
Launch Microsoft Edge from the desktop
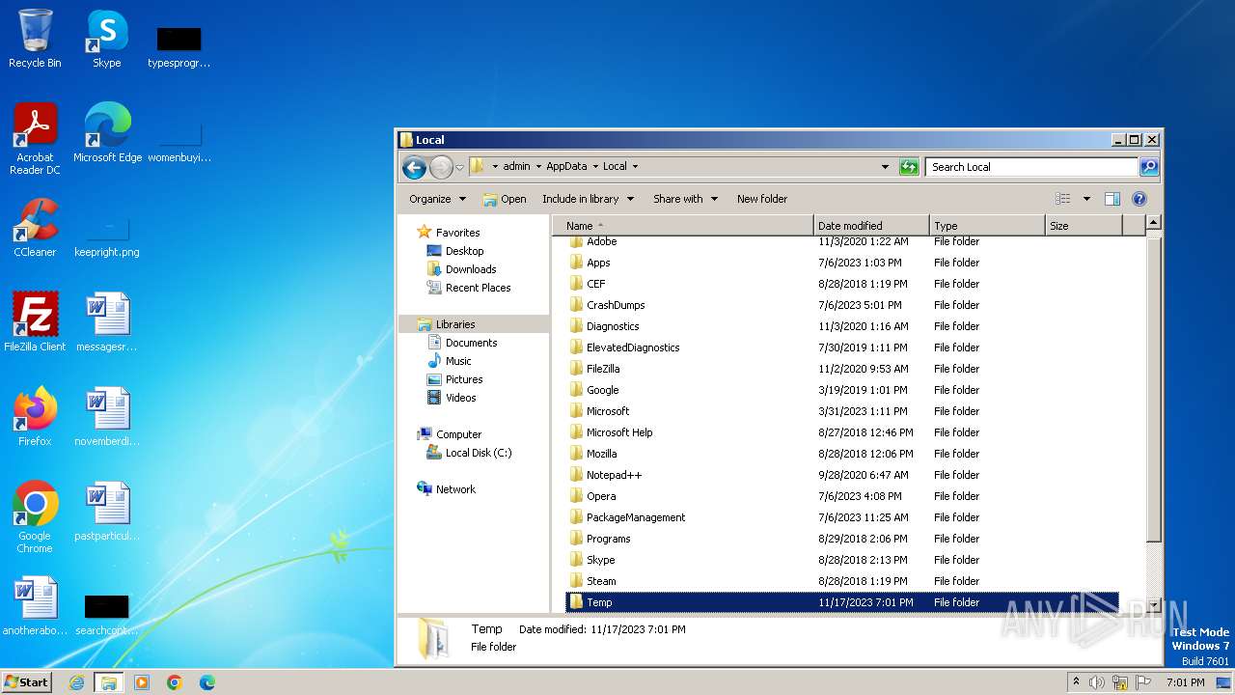(x=107, y=133)
